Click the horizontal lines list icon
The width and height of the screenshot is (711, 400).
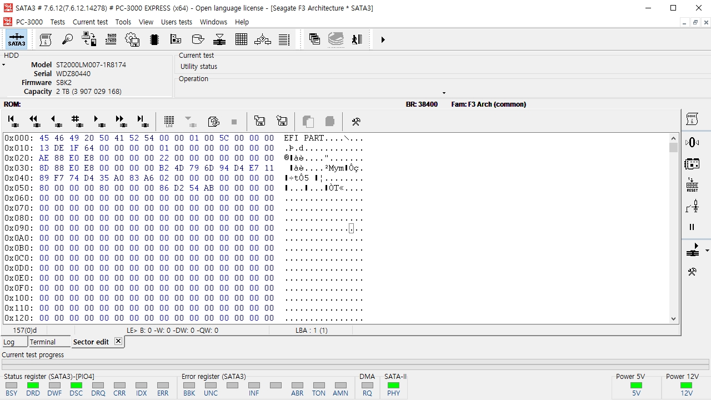284,39
